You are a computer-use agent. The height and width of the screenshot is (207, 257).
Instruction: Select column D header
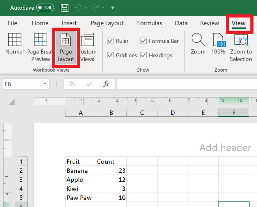click(x=172, y=113)
